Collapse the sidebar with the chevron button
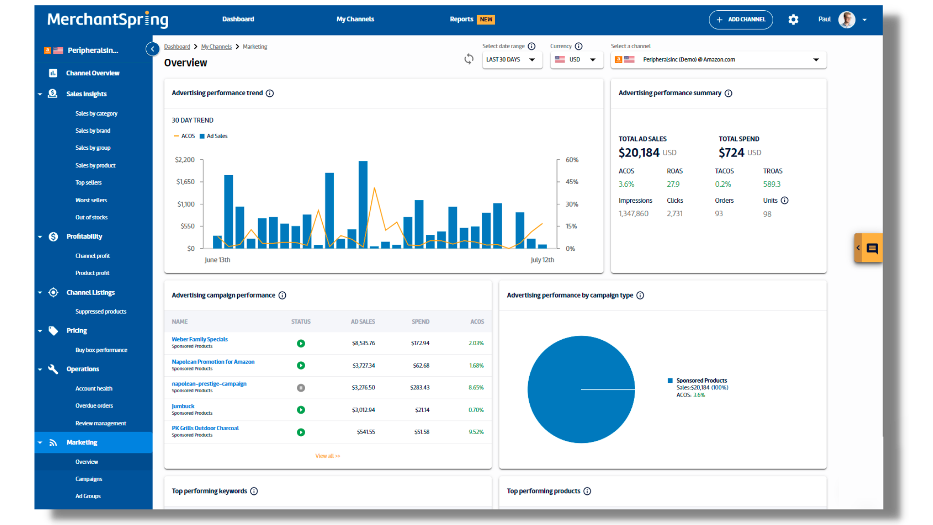933x525 pixels. [x=152, y=49]
